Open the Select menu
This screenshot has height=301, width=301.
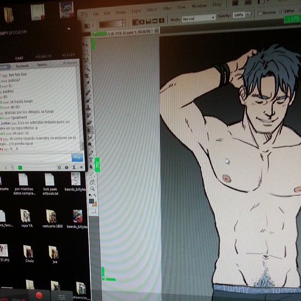pyautogui.click(x=151, y=9)
